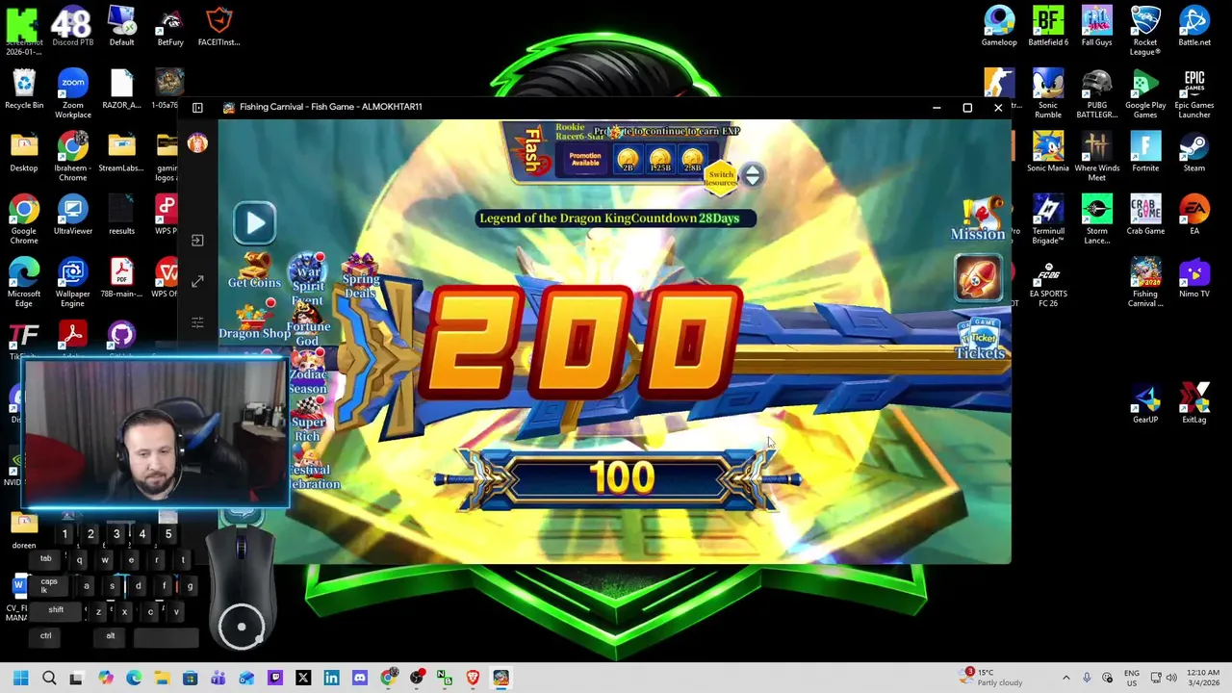Open EA SPORTS FC 26 shortcut
The width and height of the screenshot is (1232, 693).
click(1048, 282)
